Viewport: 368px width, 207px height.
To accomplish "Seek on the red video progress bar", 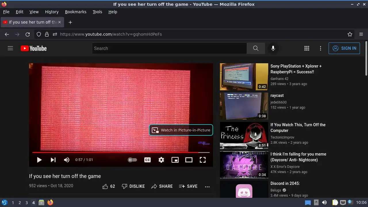I will pos(121,152).
